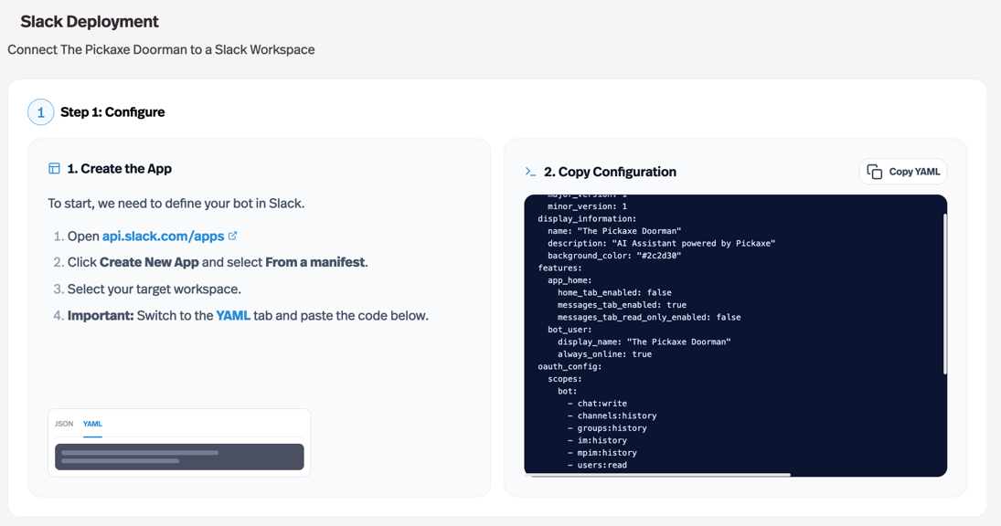
Task: Click the circled step number 1 badge
Action: click(40, 111)
